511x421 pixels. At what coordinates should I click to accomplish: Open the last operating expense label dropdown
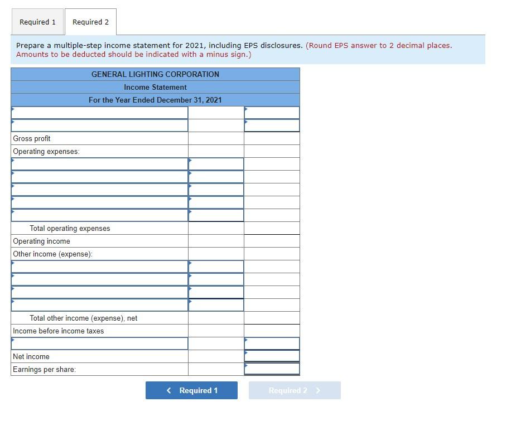[99, 215]
